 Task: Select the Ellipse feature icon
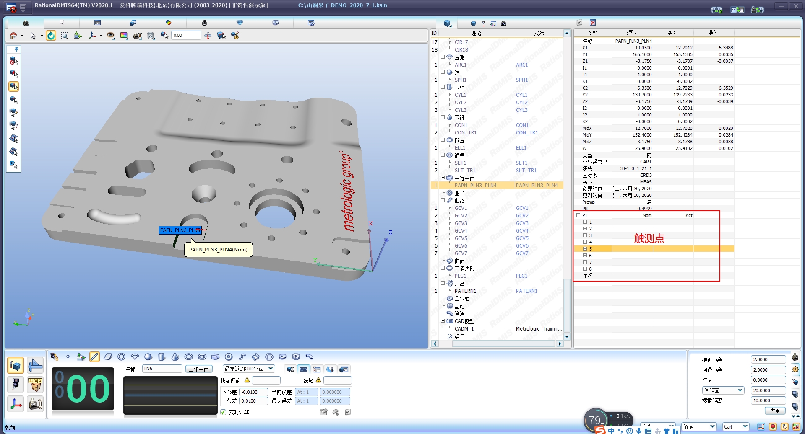tap(189, 356)
